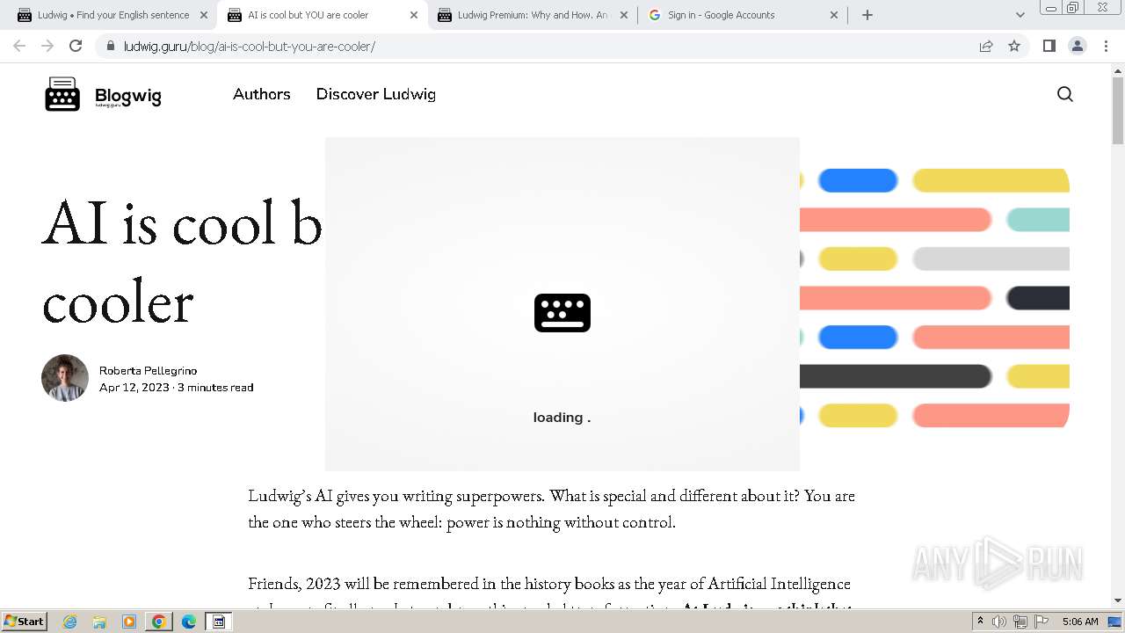Viewport: 1125px width, 633px height.
Task: Open a new browser tab
Action: point(867,15)
